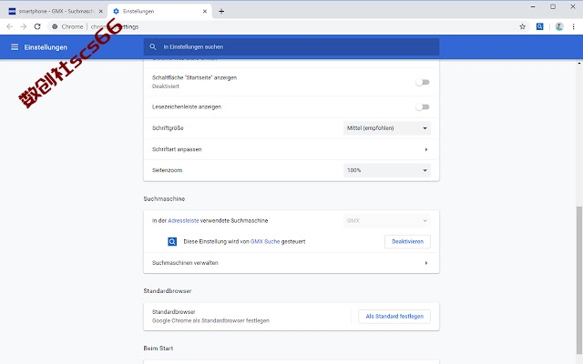Image resolution: width=583 pixels, height=364 pixels.
Task: Click Google Chrome als Standardbrowser festlegen text
Action: pyautogui.click(x=210, y=320)
